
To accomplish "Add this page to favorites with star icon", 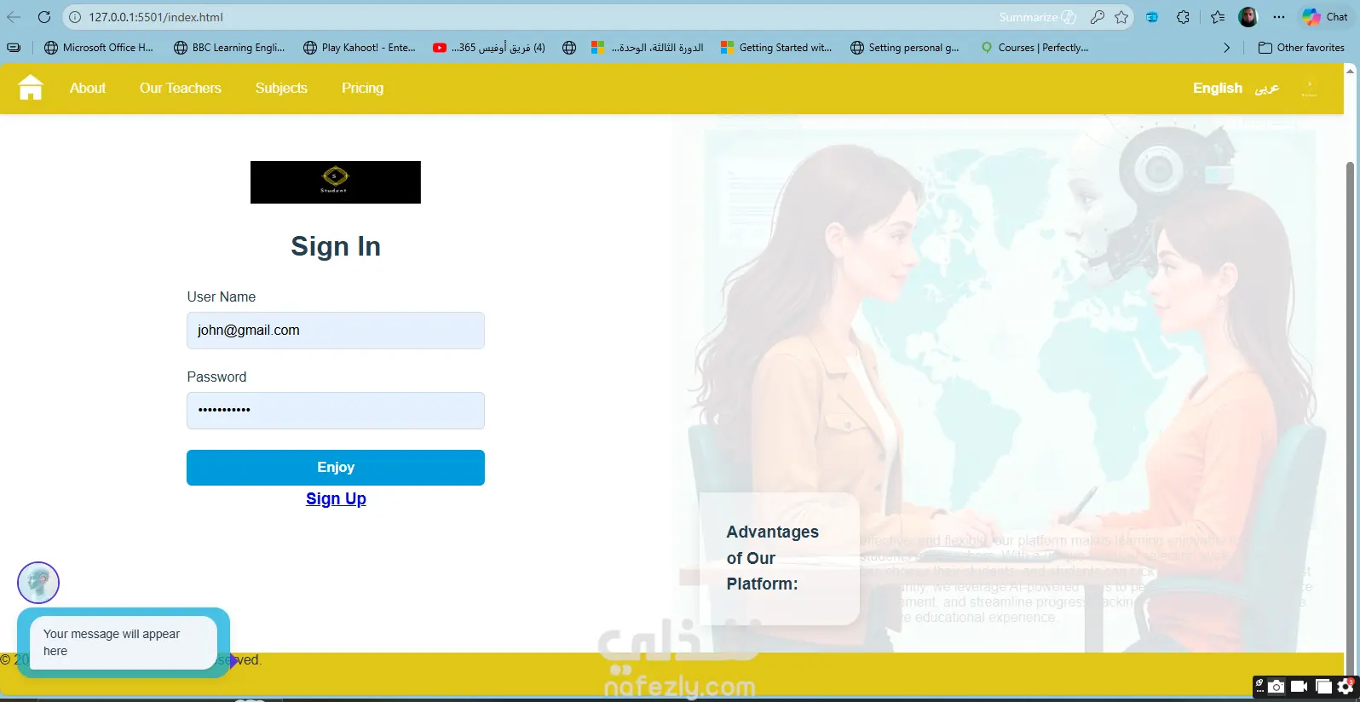I will pos(1121,17).
